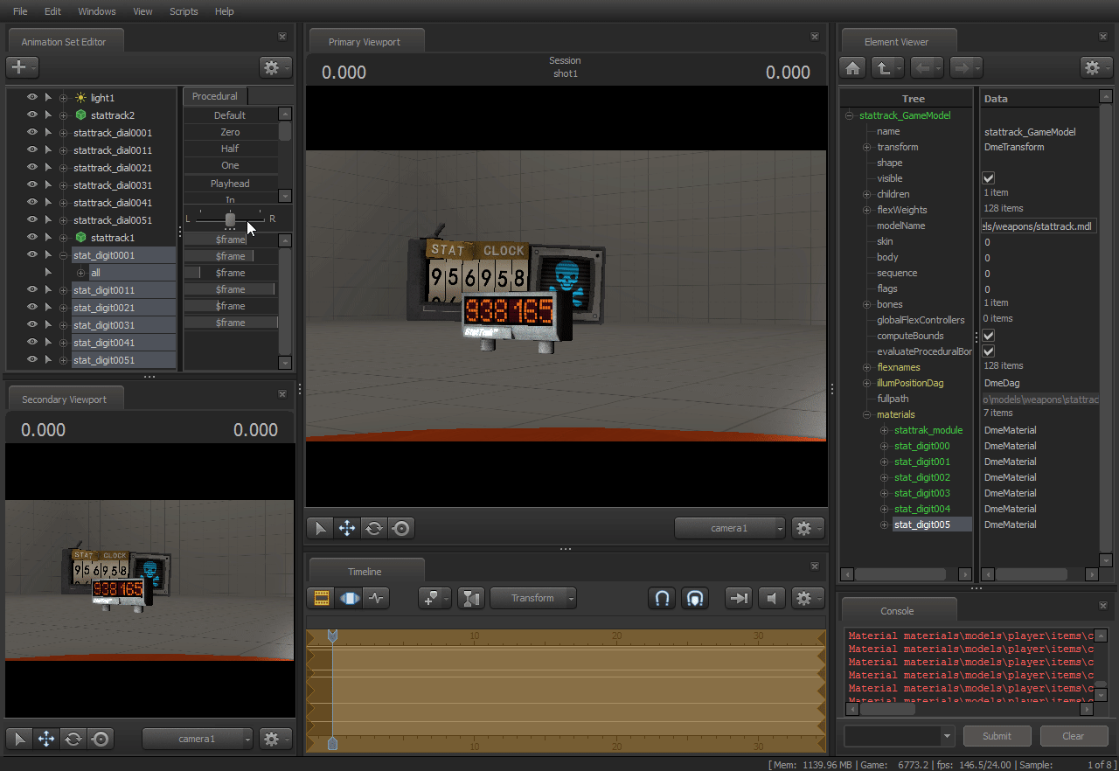Toggle the magnet frame-snap icon with marker
This screenshot has width=1119, height=771.
(x=694, y=598)
